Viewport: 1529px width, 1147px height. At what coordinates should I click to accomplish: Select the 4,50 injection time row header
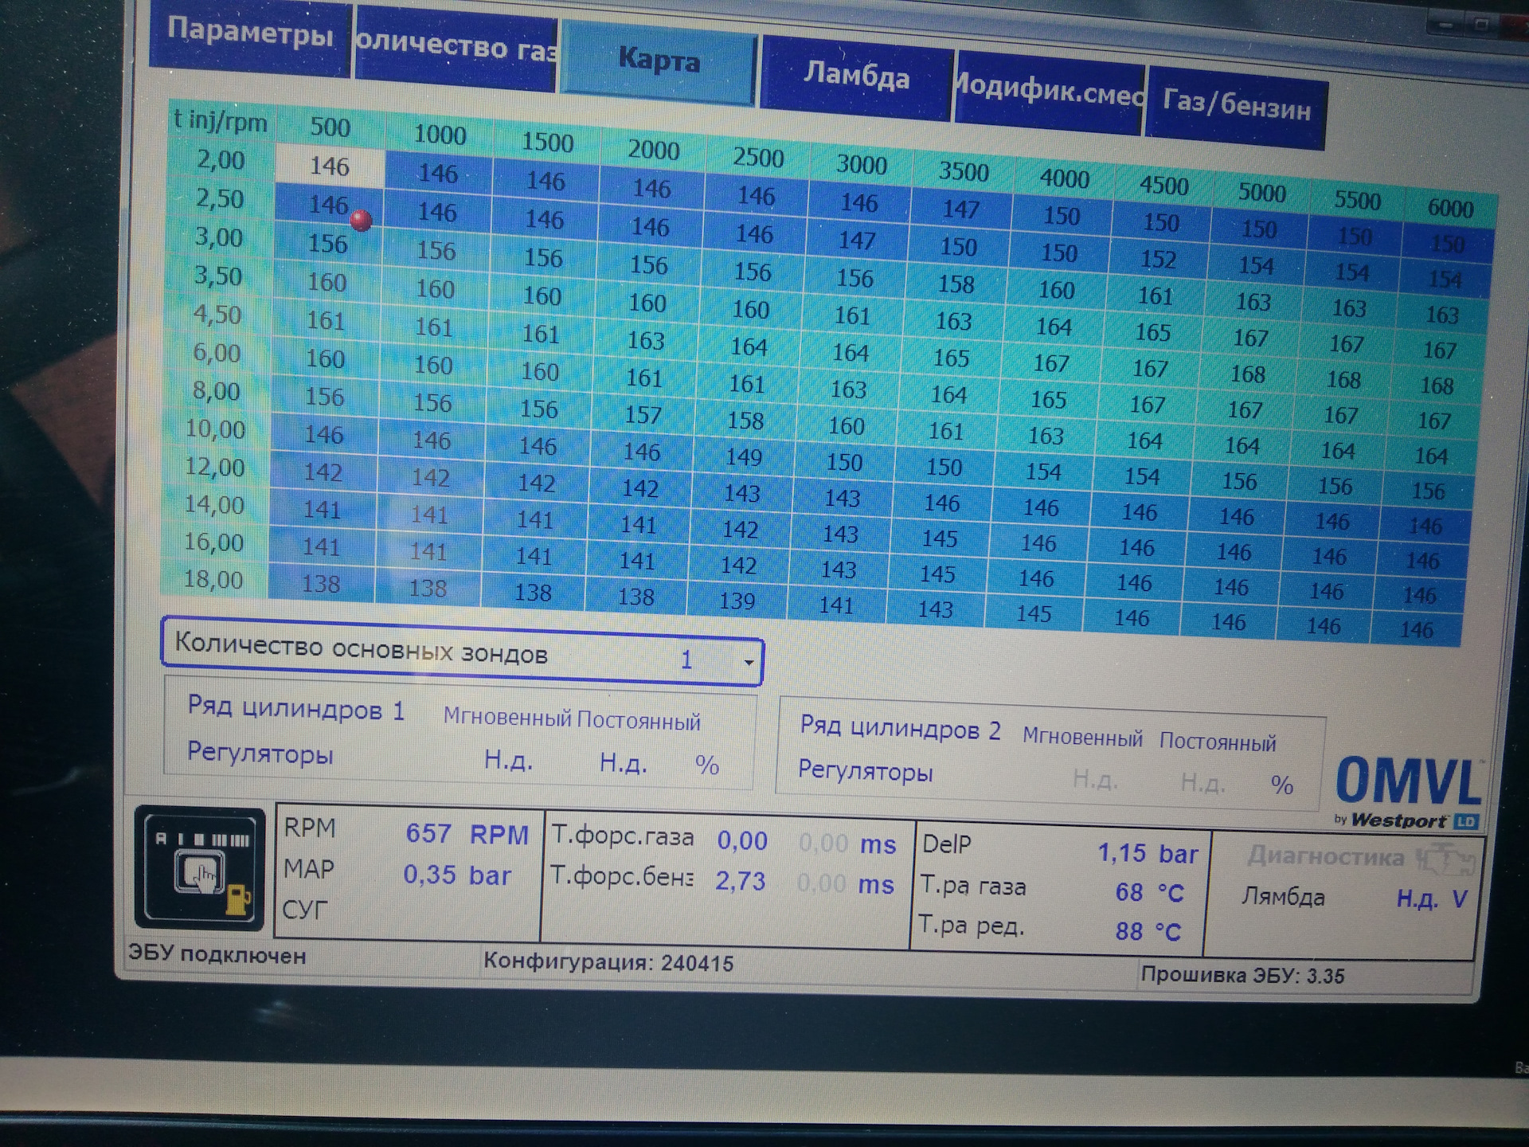coord(217,315)
